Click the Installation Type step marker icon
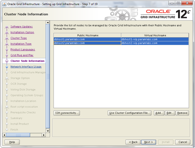 (7, 44)
